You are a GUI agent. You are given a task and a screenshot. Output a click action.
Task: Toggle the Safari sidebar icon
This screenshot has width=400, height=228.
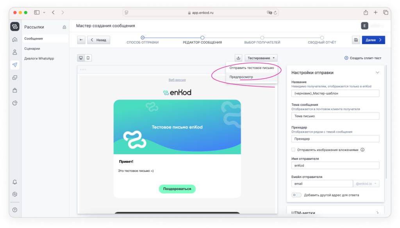coord(37,12)
